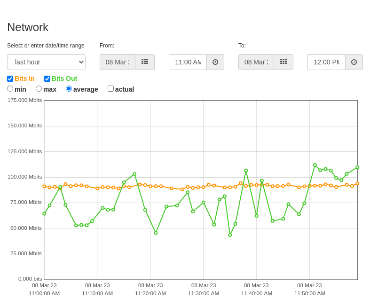The height and width of the screenshot is (298, 370).
Task: Click the lowest green Bits Out data point
Action: tap(230, 235)
